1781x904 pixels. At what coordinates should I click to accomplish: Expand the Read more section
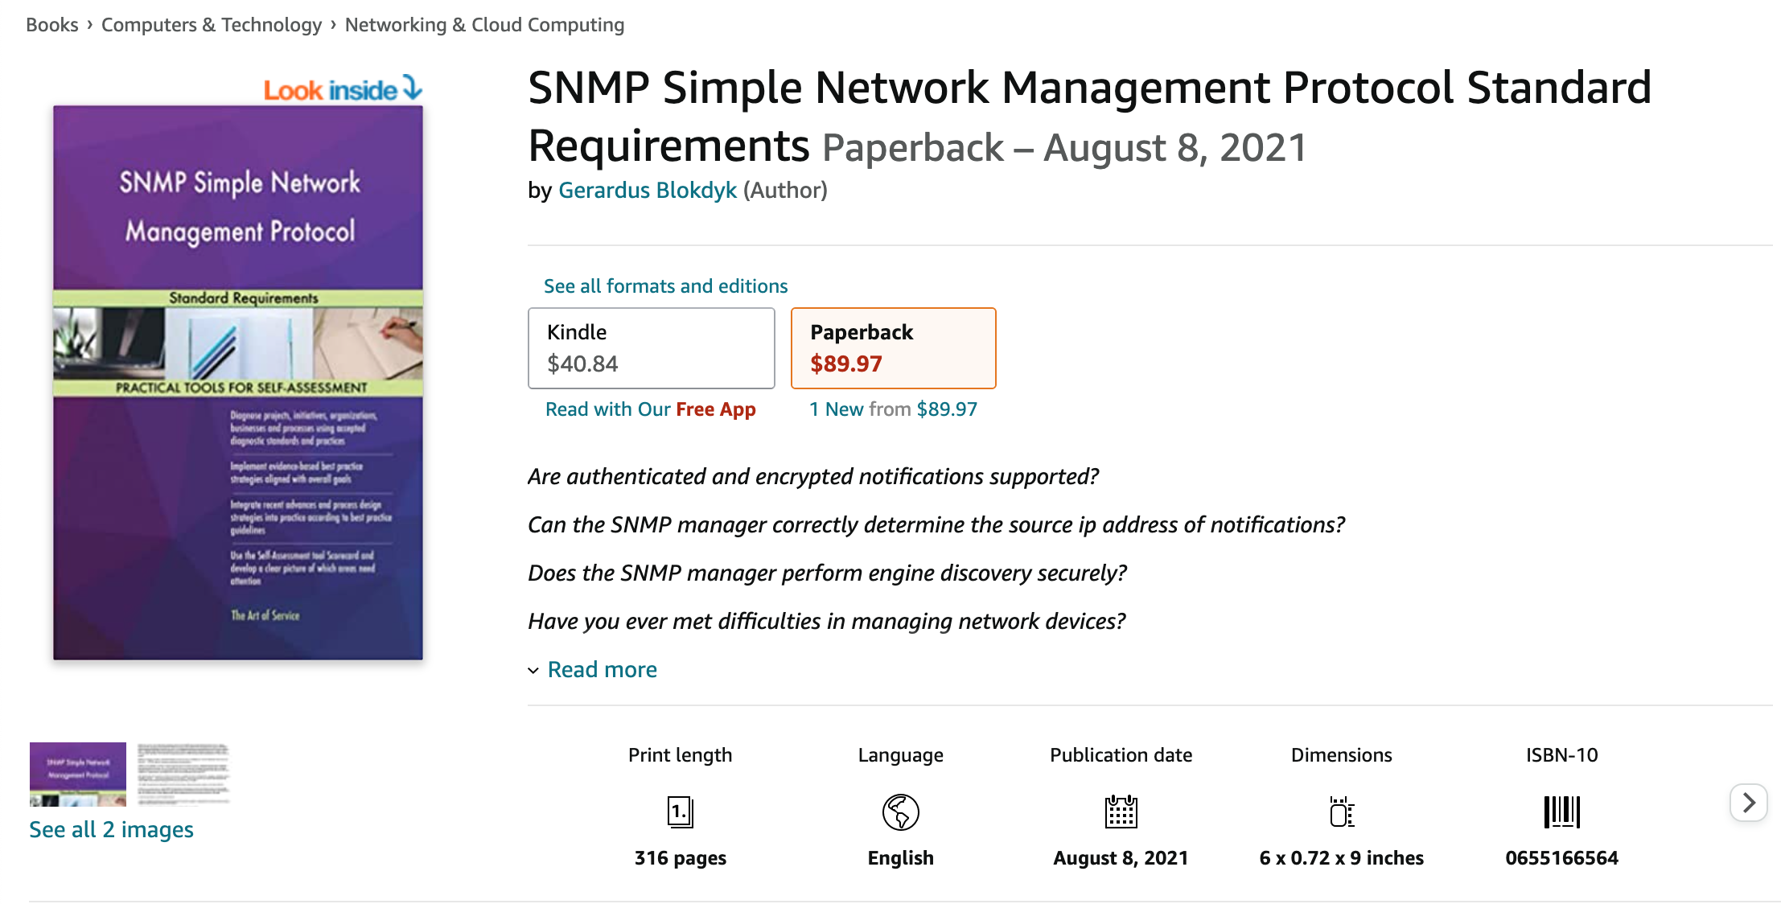click(x=601, y=669)
